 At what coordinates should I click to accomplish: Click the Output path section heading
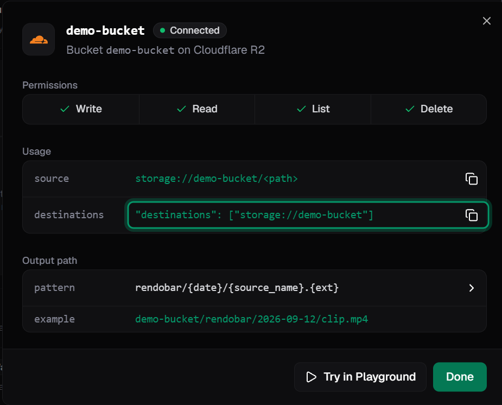point(49,261)
